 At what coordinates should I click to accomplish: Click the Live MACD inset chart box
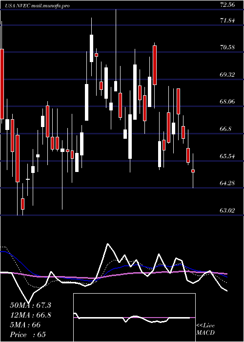coord(134,318)
